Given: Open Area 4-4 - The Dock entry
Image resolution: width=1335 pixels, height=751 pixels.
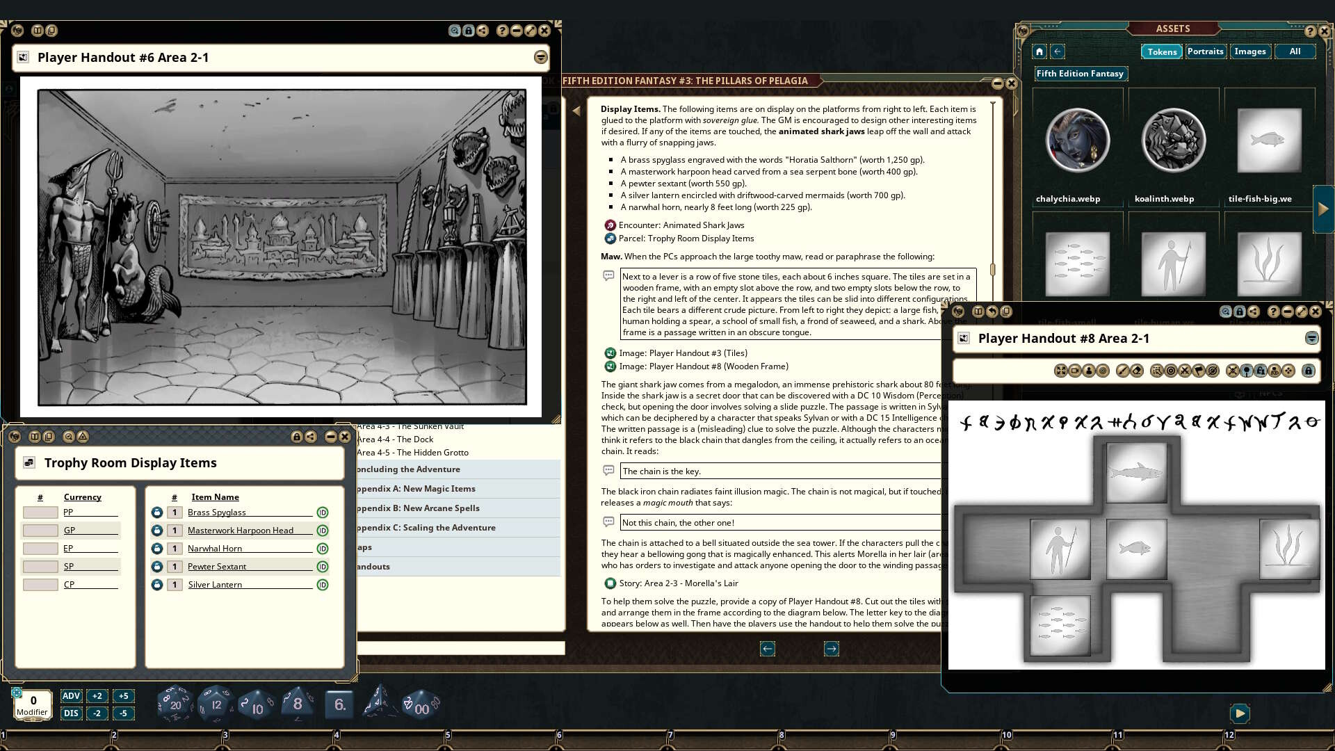Looking at the screenshot, I should [x=395, y=439].
